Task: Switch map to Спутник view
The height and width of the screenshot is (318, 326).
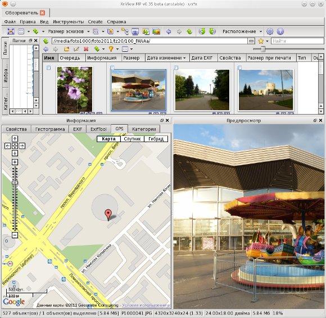Action: (132, 139)
